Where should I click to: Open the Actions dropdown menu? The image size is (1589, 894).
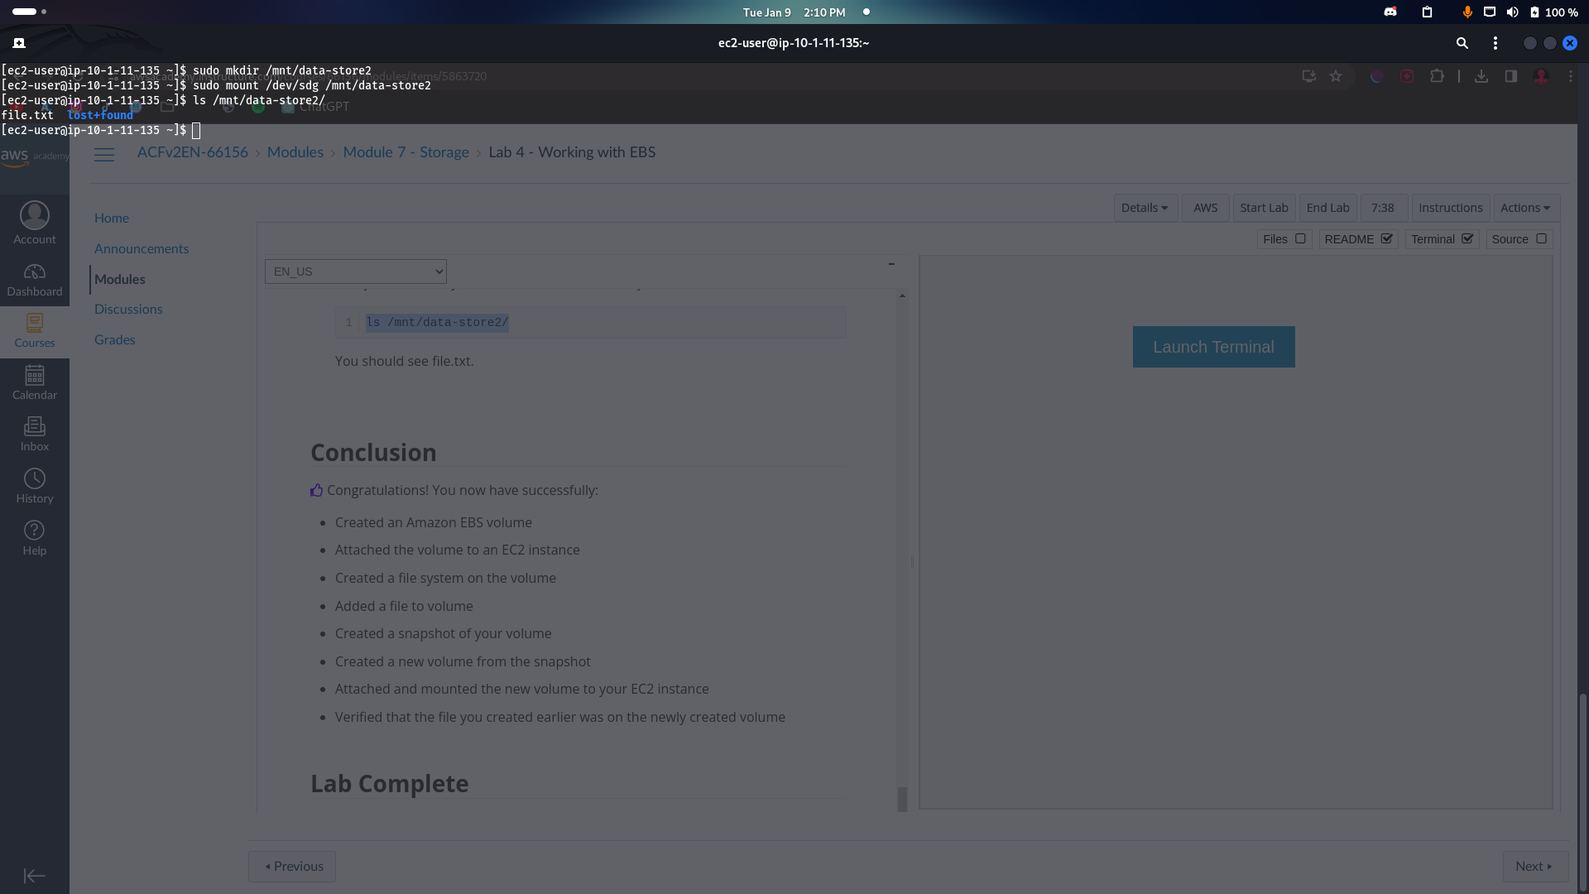point(1525,208)
